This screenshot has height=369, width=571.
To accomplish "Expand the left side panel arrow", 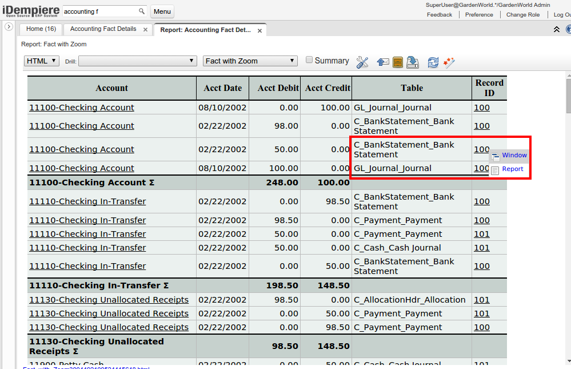I will click(x=9, y=27).
